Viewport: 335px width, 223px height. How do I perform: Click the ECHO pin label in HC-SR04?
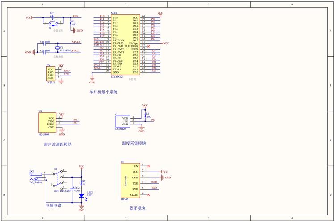click(x=50, y=124)
